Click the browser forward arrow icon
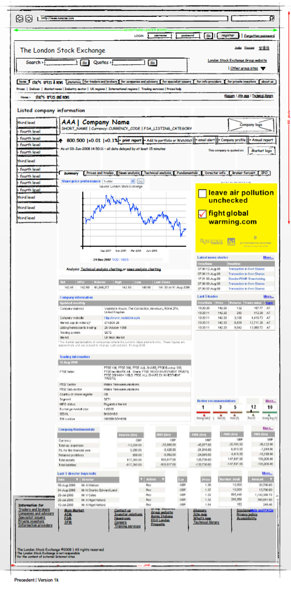This screenshot has height=589, width=291. click(29, 19)
